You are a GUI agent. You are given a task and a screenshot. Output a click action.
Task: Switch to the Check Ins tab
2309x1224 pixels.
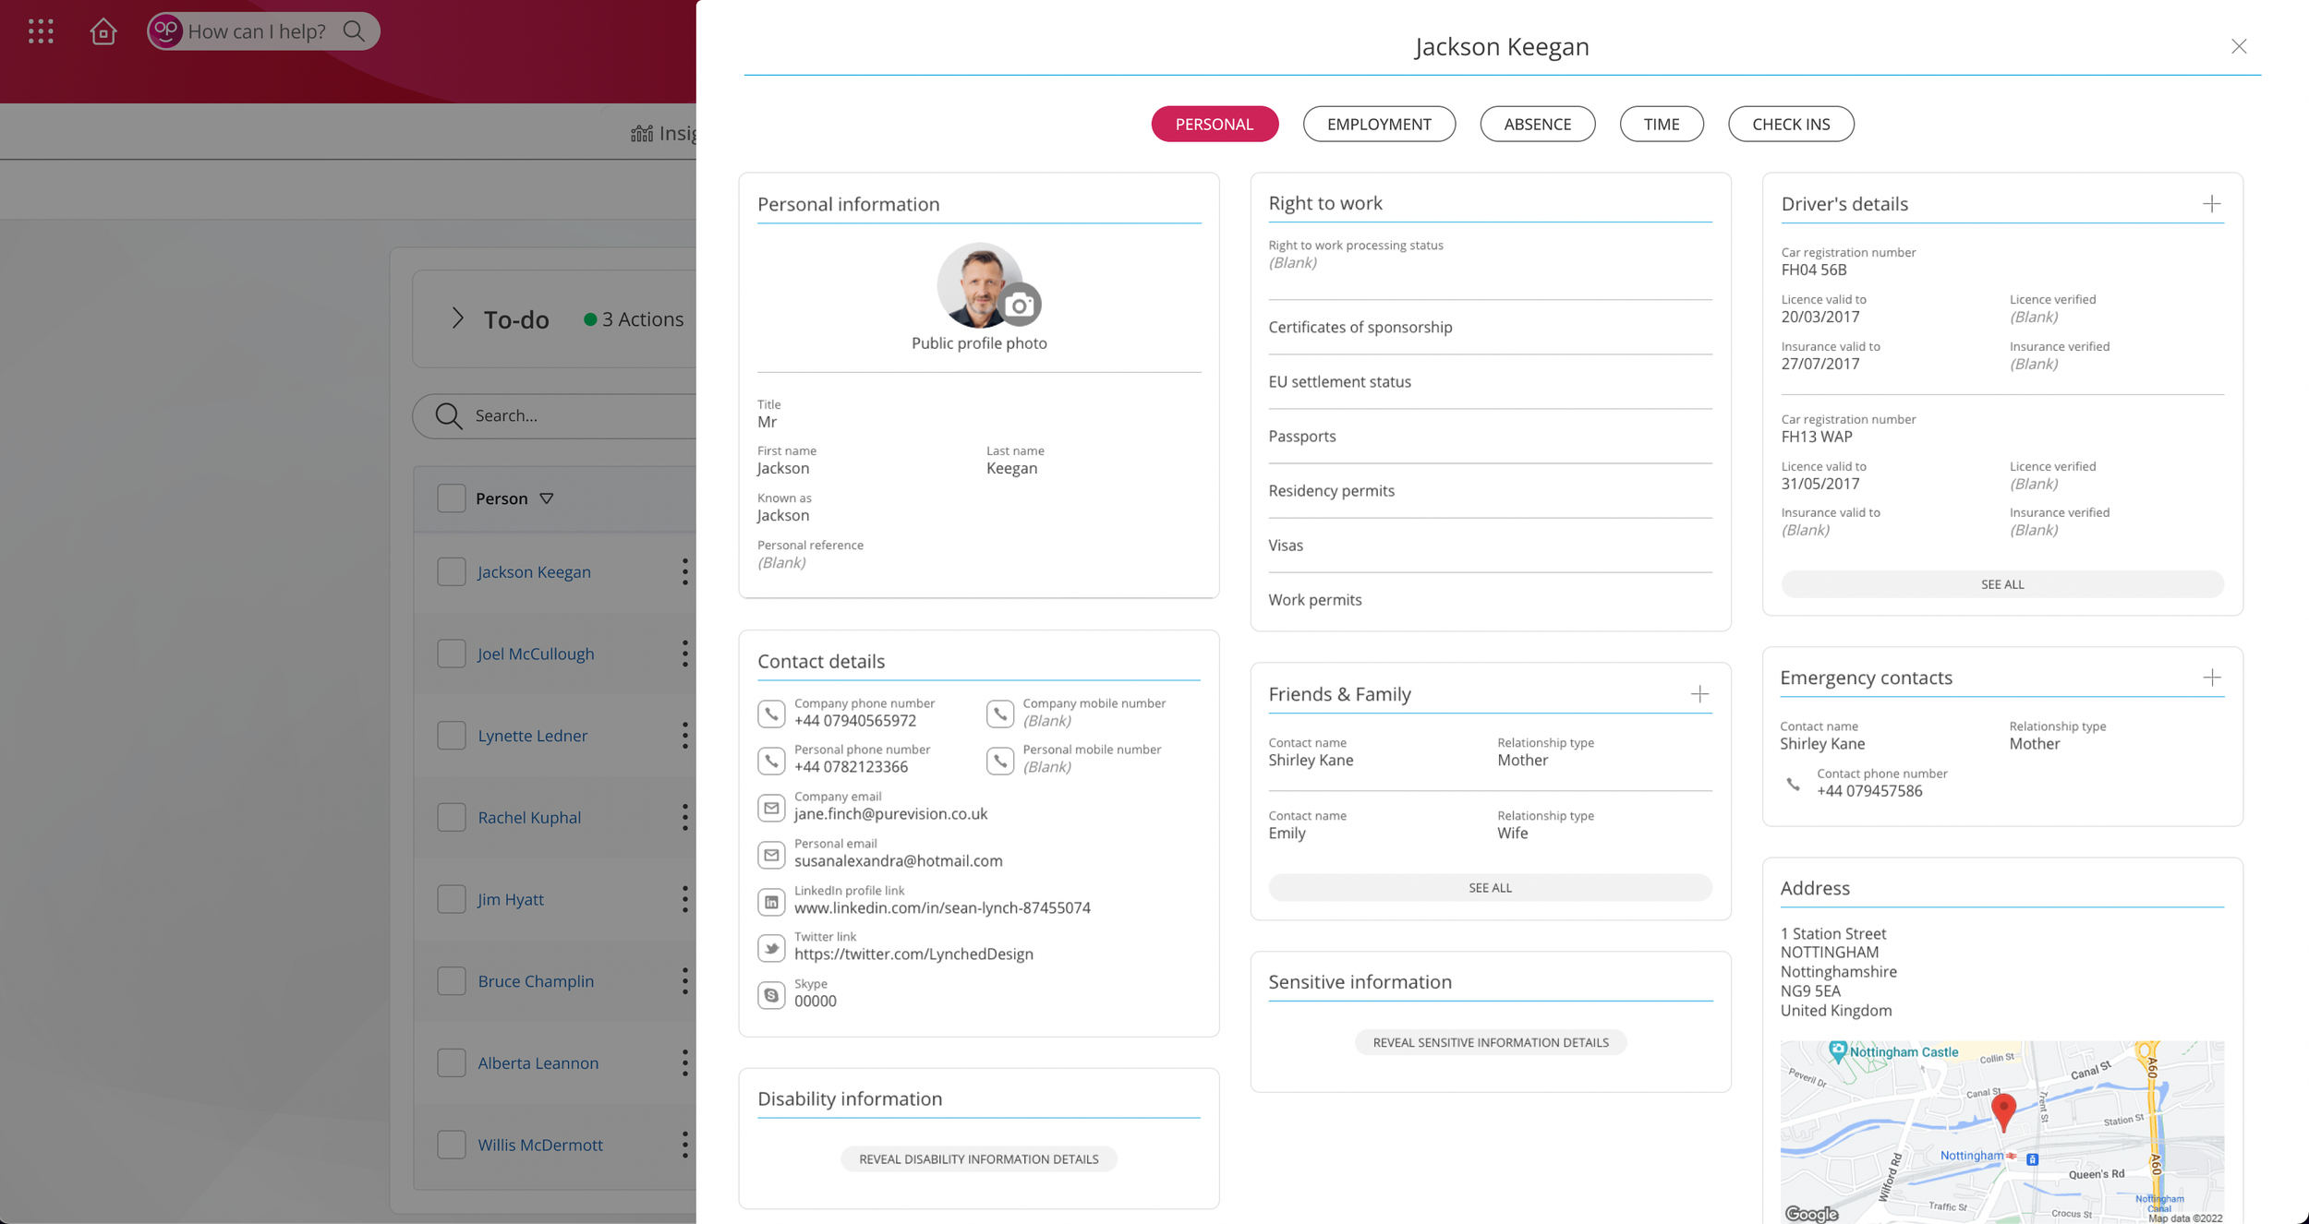point(1791,124)
